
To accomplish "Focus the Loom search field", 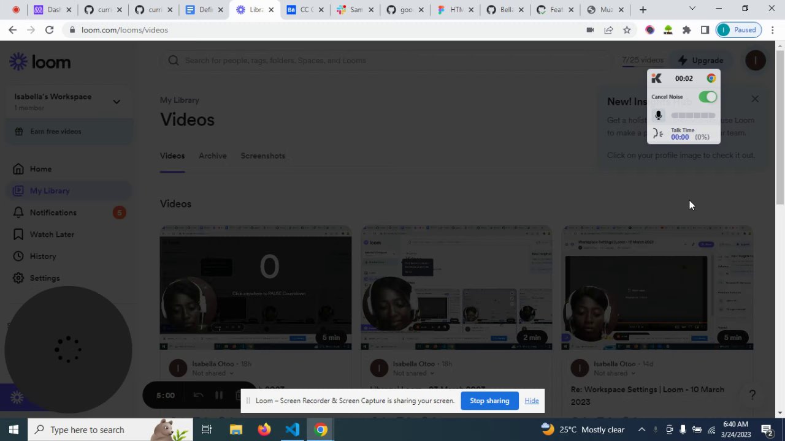I will point(386,60).
